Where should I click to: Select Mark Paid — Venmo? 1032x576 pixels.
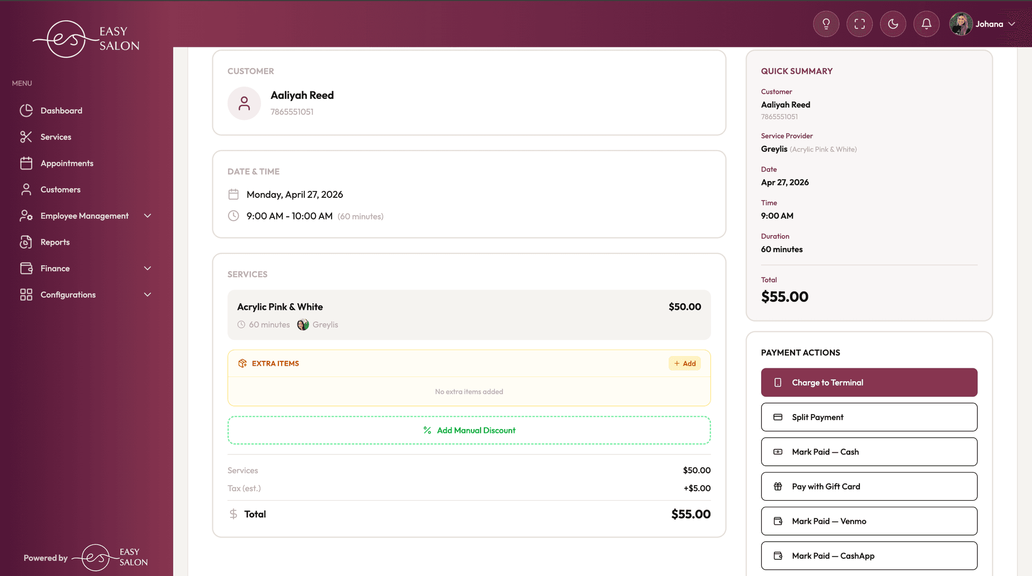[869, 521]
